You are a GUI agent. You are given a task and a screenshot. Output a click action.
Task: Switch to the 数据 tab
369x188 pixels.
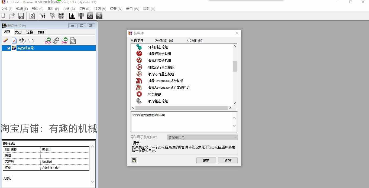(x=41, y=32)
